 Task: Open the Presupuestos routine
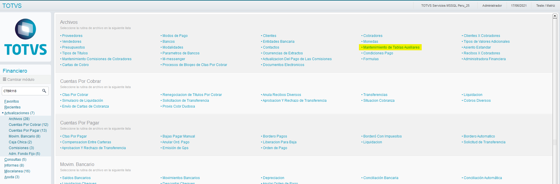[74, 47]
